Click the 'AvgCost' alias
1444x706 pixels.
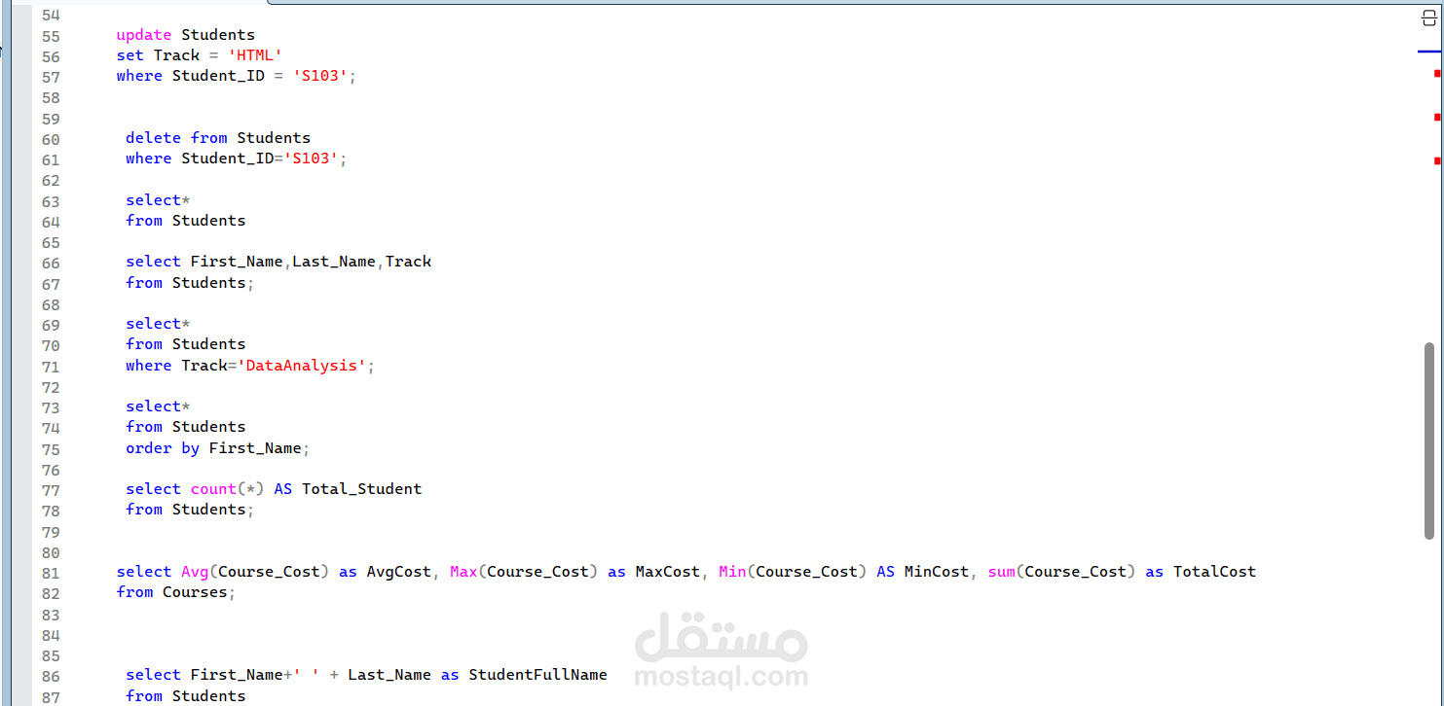pos(398,572)
